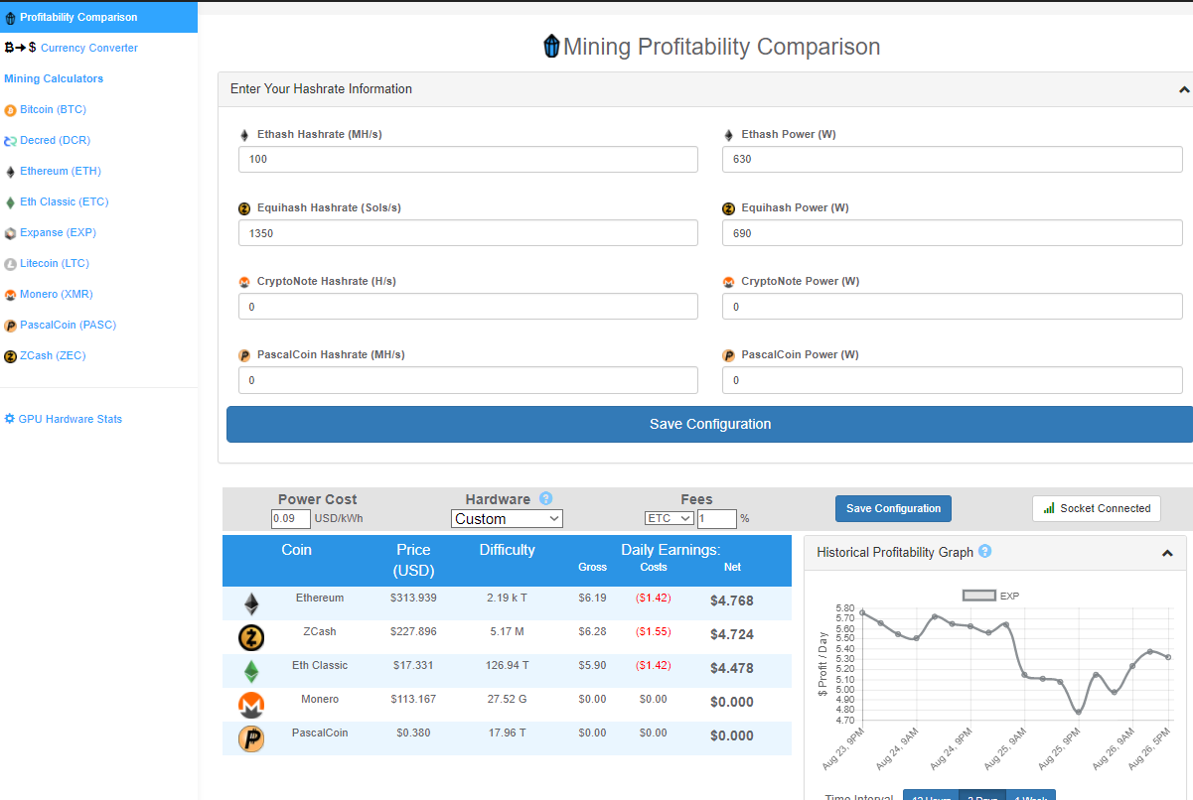This screenshot has width=1193, height=800.
Task: Open the Monero (XMR) calculator link
Action: coord(57,294)
